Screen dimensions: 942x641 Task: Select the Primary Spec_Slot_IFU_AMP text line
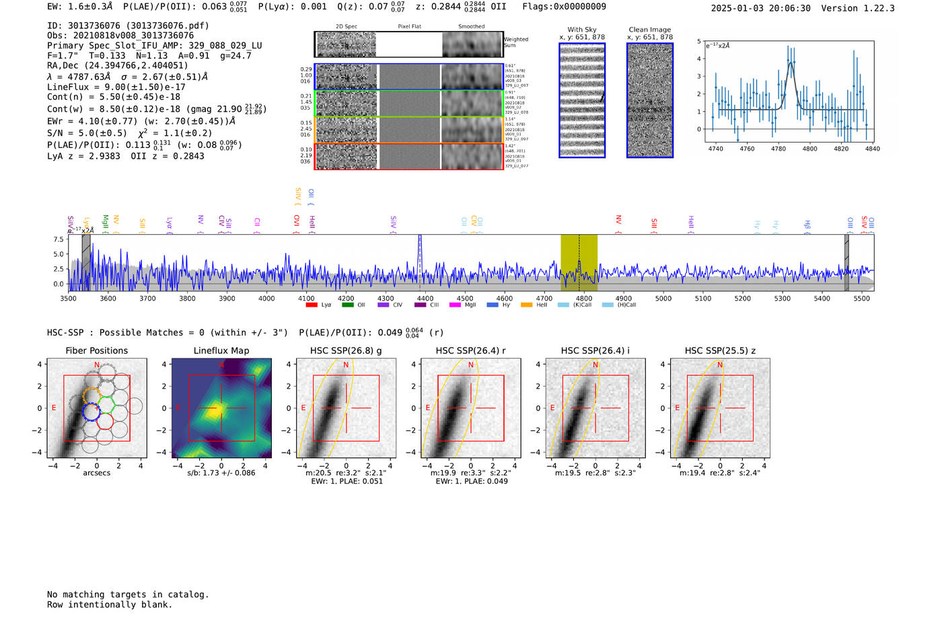(x=155, y=46)
